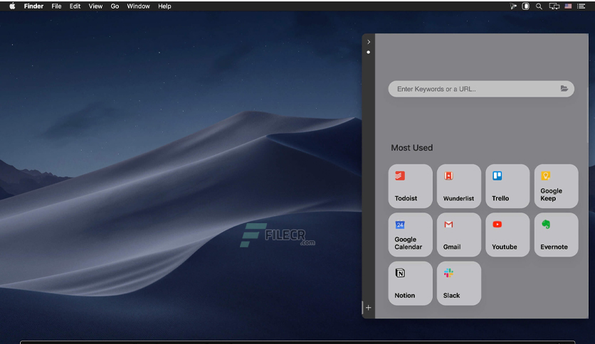Screen dimensions: 595x344
Task: Click the open-folder icon in search field
Action: click(x=564, y=89)
